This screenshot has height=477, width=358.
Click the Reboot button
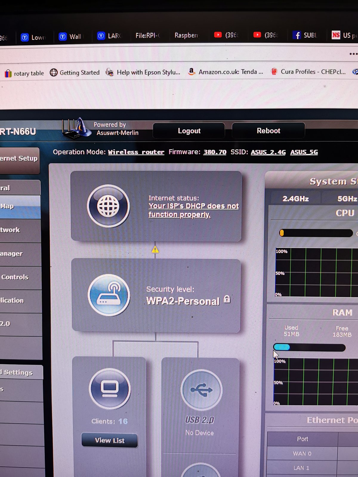pos(268,131)
